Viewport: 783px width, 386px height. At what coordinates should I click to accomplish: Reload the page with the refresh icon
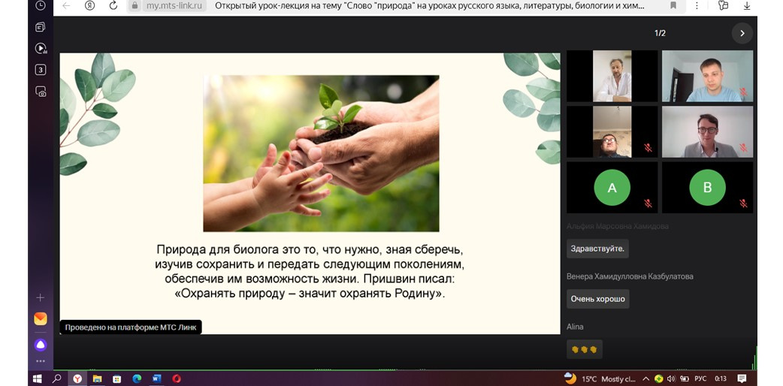coord(113,5)
